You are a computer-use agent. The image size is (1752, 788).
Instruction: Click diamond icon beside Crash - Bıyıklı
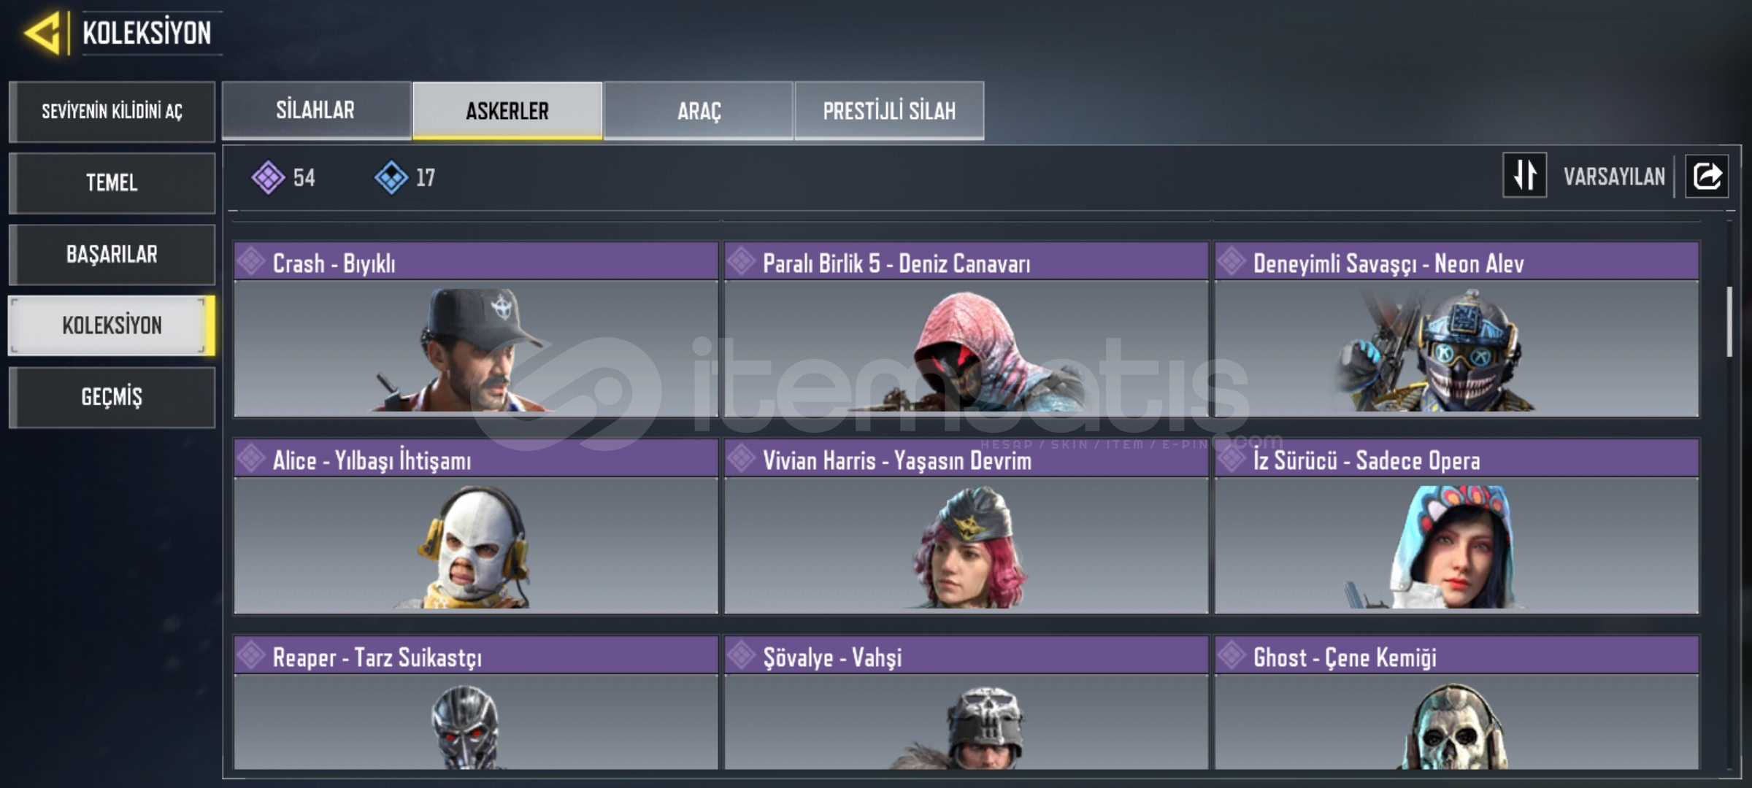click(251, 262)
